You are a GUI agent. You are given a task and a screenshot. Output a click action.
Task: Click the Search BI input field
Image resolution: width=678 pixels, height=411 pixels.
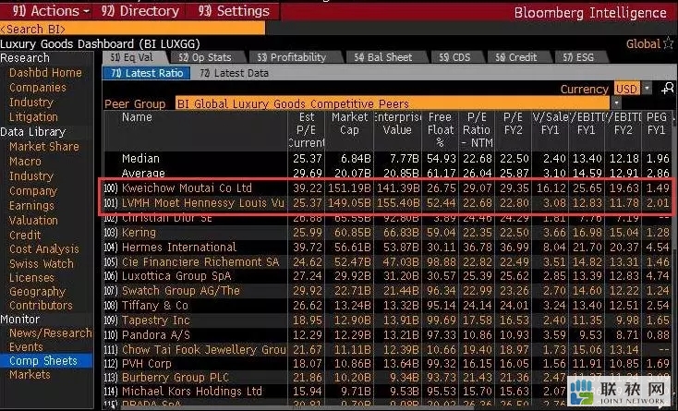[x=132, y=29]
